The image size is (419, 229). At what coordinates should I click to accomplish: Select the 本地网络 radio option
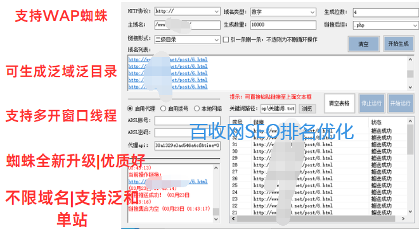(197, 109)
